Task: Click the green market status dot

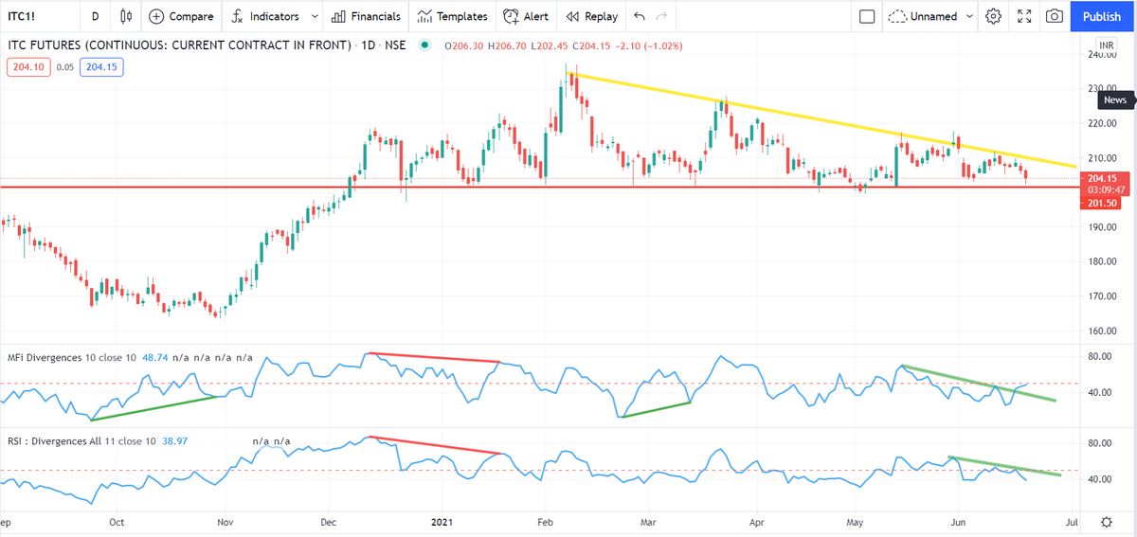Action: pos(425,45)
